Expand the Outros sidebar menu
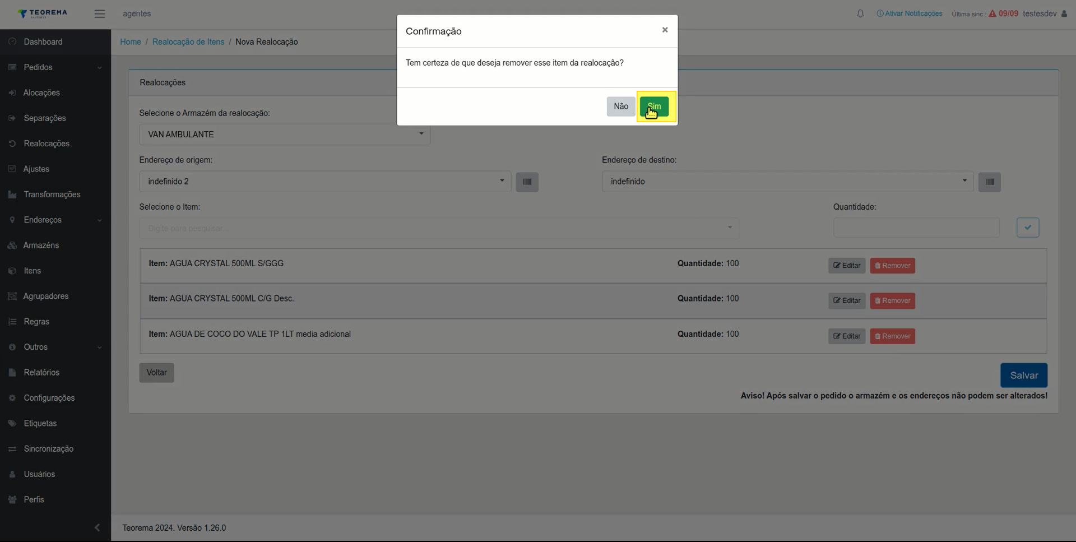Image resolution: width=1076 pixels, height=542 pixels. coord(55,348)
